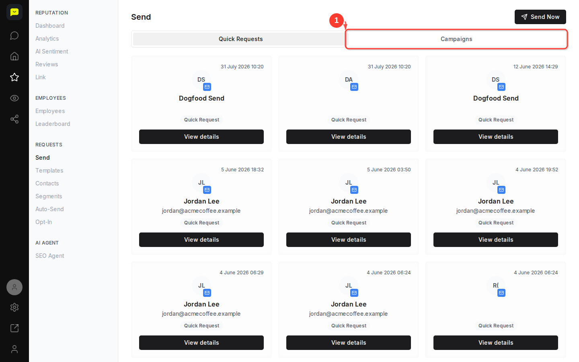The height and width of the screenshot is (362, 579).
Task: Select the star reputation icon
Action: 14,77
